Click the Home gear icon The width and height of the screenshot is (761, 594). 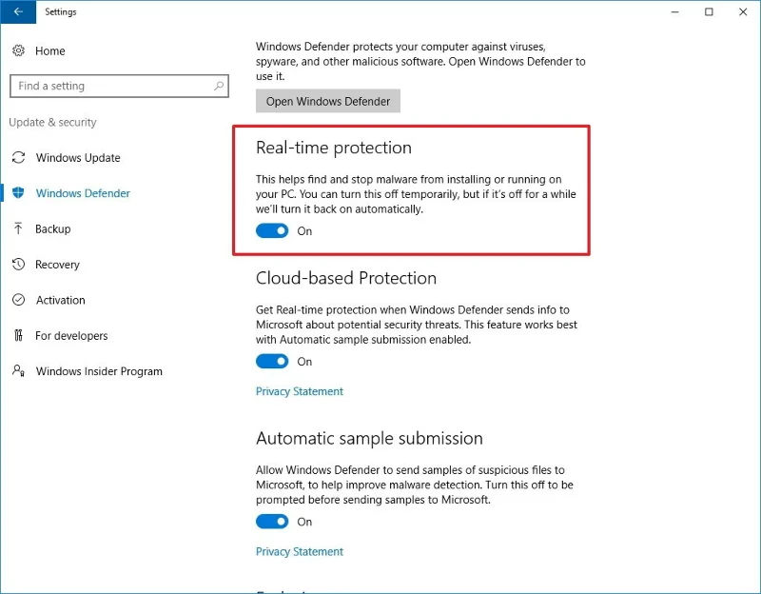click(x=16, y=50)
